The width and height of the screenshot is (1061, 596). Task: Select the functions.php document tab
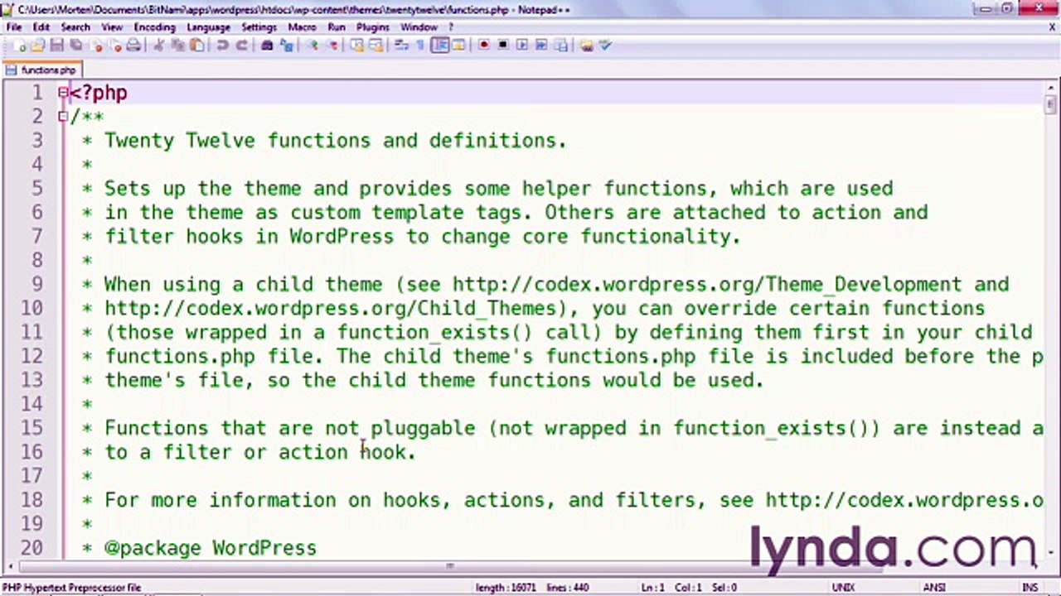41,70
